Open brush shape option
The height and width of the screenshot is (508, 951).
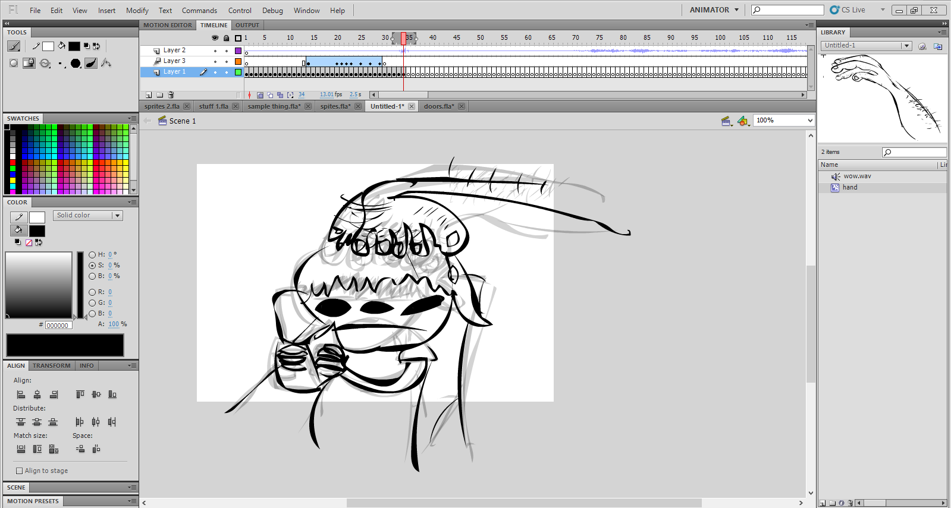(x=76, y=64)
